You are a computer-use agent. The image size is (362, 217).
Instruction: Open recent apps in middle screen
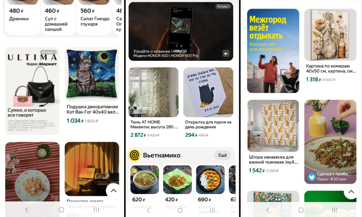[213, 210]
